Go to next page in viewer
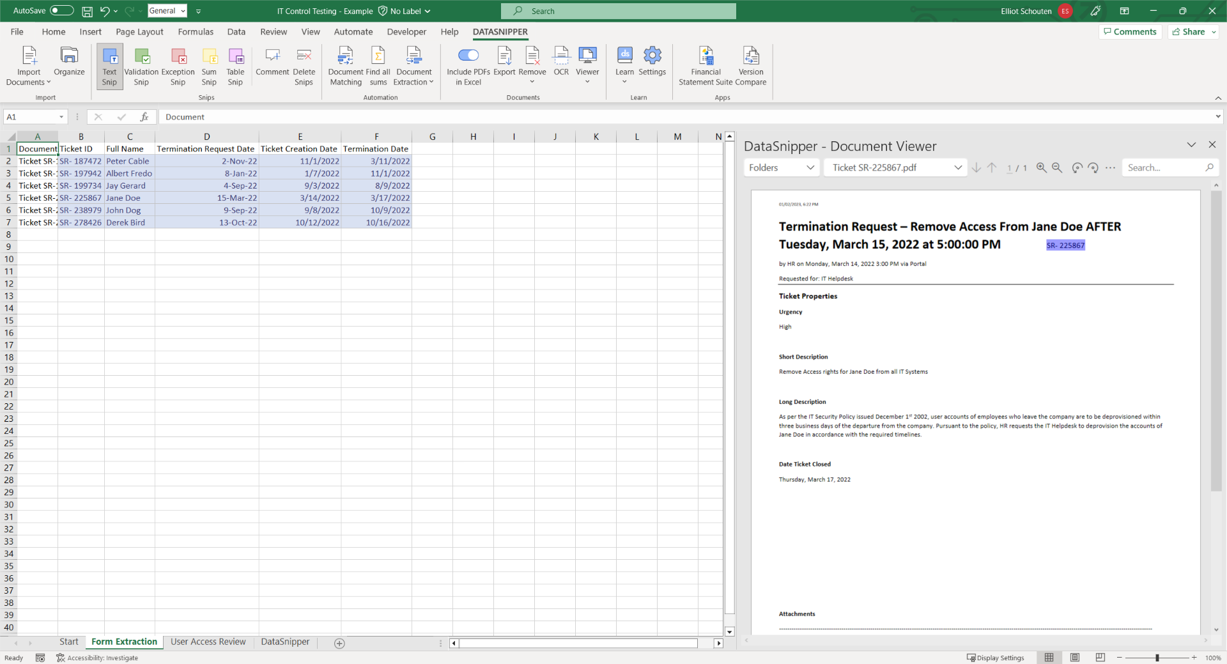Image resolution: width=1227 pixels, height=664 pixels. (x=976, y=167)
